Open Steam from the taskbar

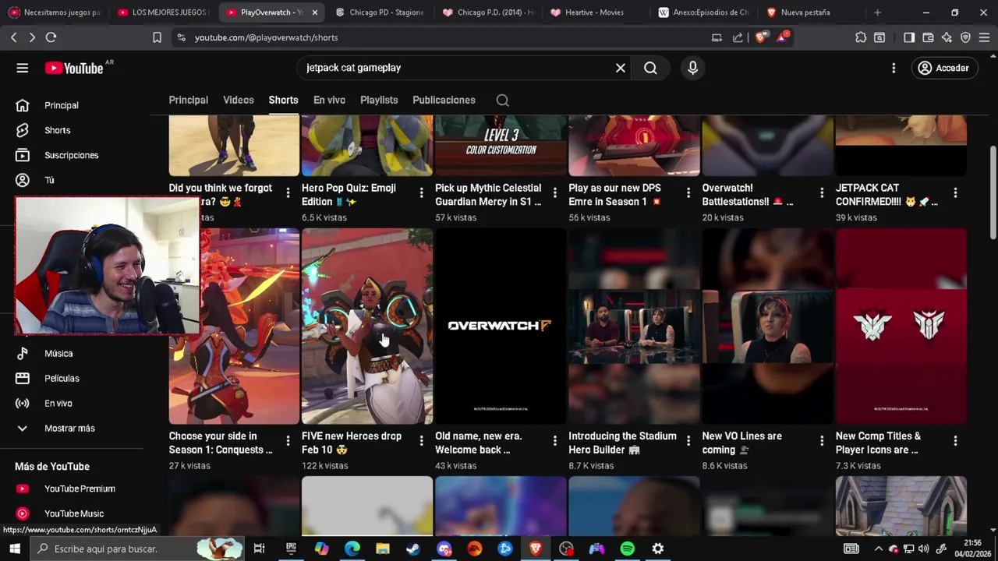[412, 549]
